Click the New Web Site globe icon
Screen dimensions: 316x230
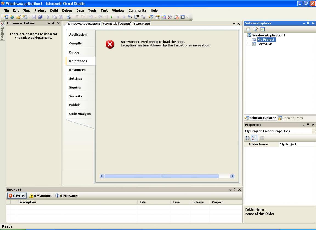click(x=12, y=17)
